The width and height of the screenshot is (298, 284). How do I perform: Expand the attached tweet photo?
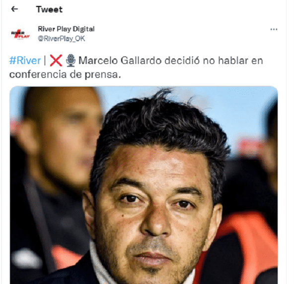144,185
